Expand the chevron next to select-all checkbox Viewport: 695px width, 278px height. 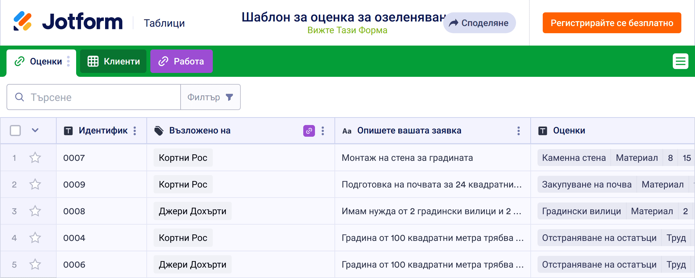coord(35,131)
